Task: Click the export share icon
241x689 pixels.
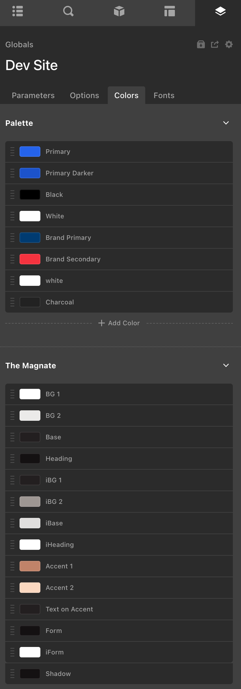Action: coord(215,44)
